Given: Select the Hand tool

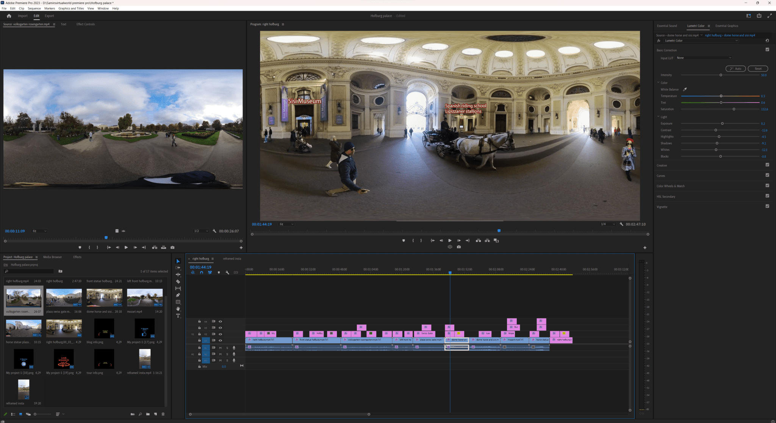Looking at the screenshot, I should click(178, 309).
